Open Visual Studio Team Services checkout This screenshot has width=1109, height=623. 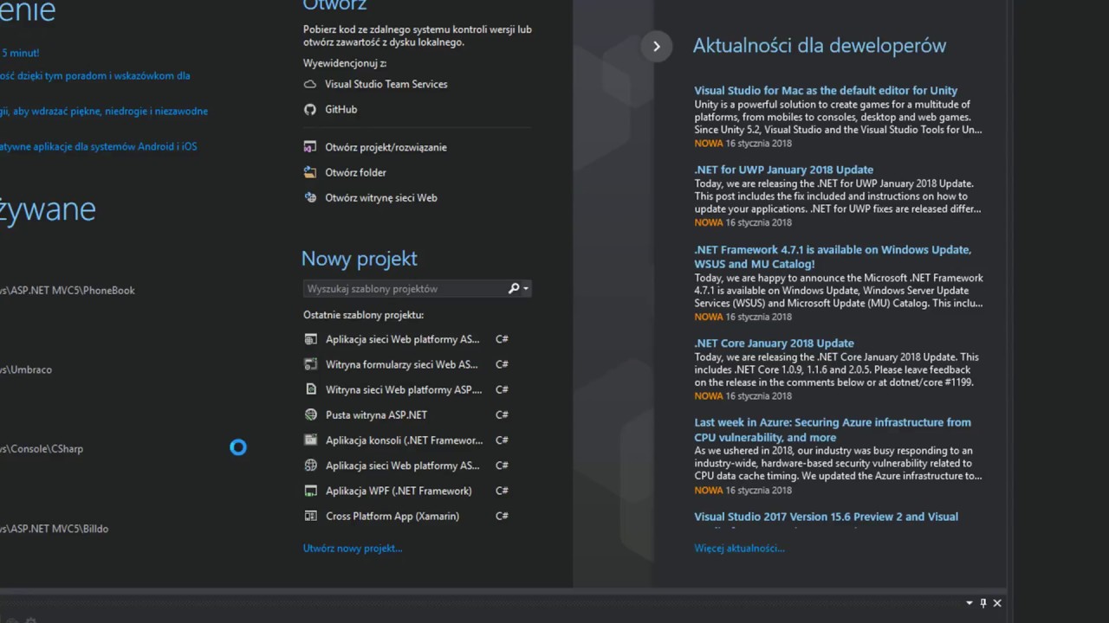pyautogui.click(x=386, y=84)
